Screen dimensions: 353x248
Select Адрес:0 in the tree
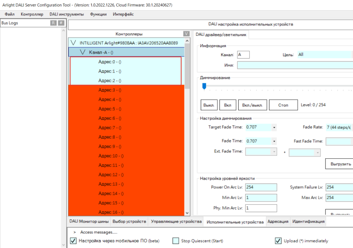(x=109, y=62)
